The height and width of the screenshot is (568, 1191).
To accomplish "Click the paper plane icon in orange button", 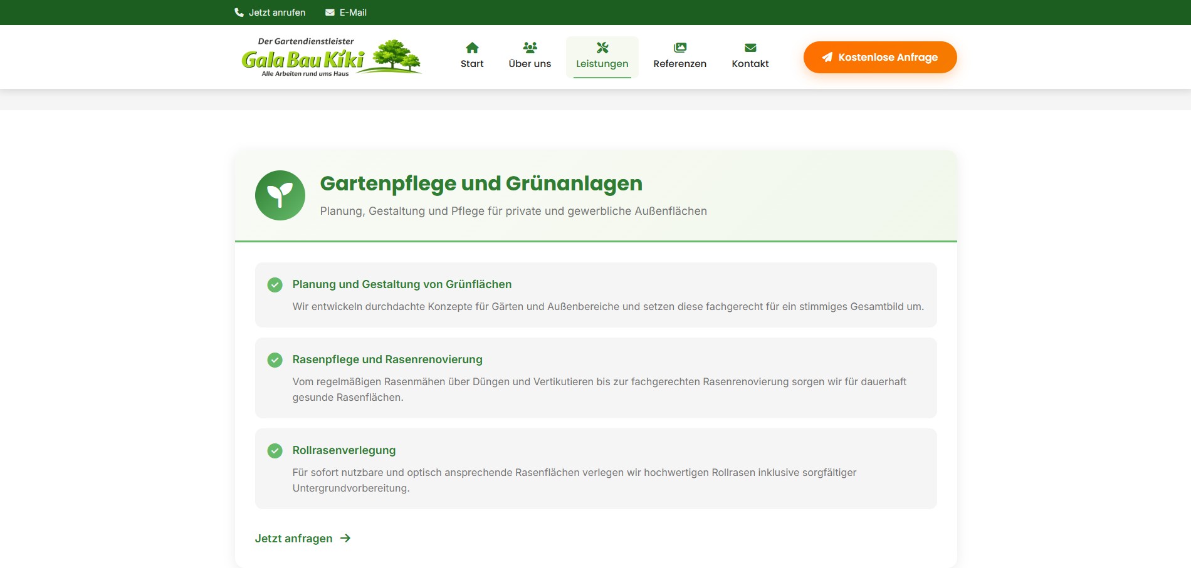I will (x=827, y=57).
